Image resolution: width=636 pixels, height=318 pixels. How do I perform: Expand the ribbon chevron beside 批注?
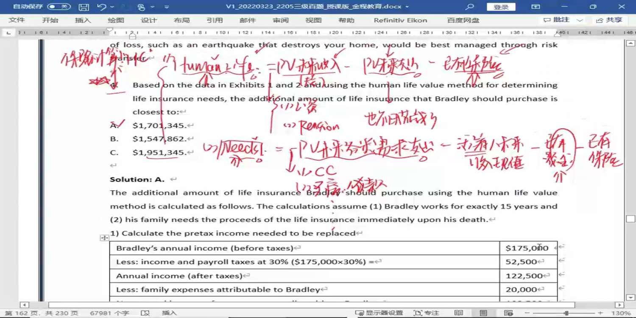pos(580,20)
